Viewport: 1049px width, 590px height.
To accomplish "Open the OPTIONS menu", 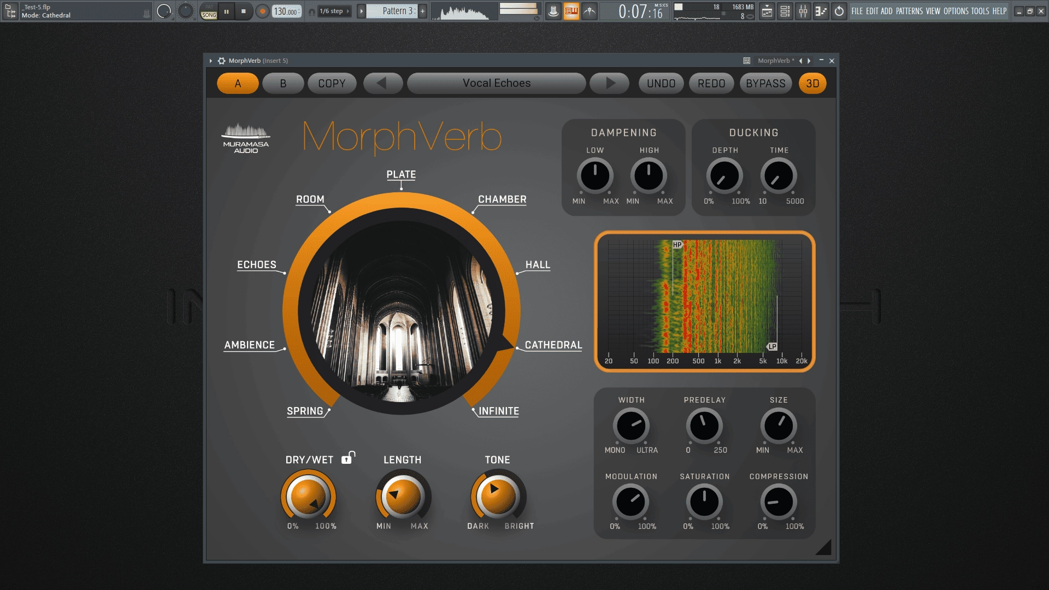I will [956, 11].
